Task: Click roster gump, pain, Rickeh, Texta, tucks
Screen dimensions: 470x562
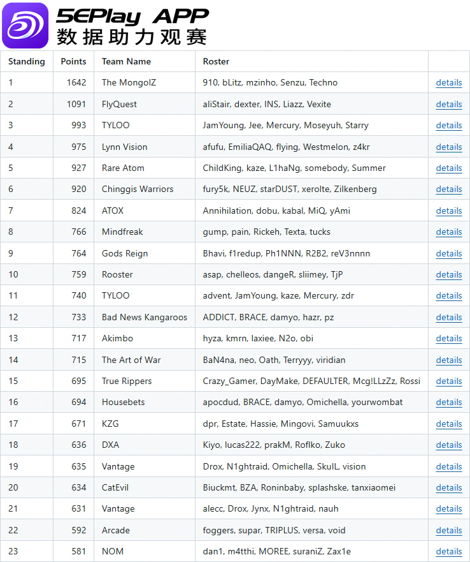Action: (267, 232)
